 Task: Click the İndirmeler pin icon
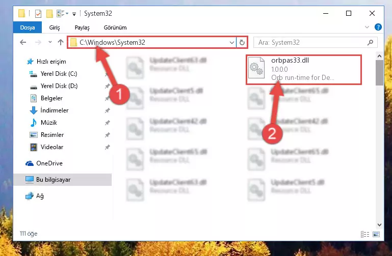(107, 110)
